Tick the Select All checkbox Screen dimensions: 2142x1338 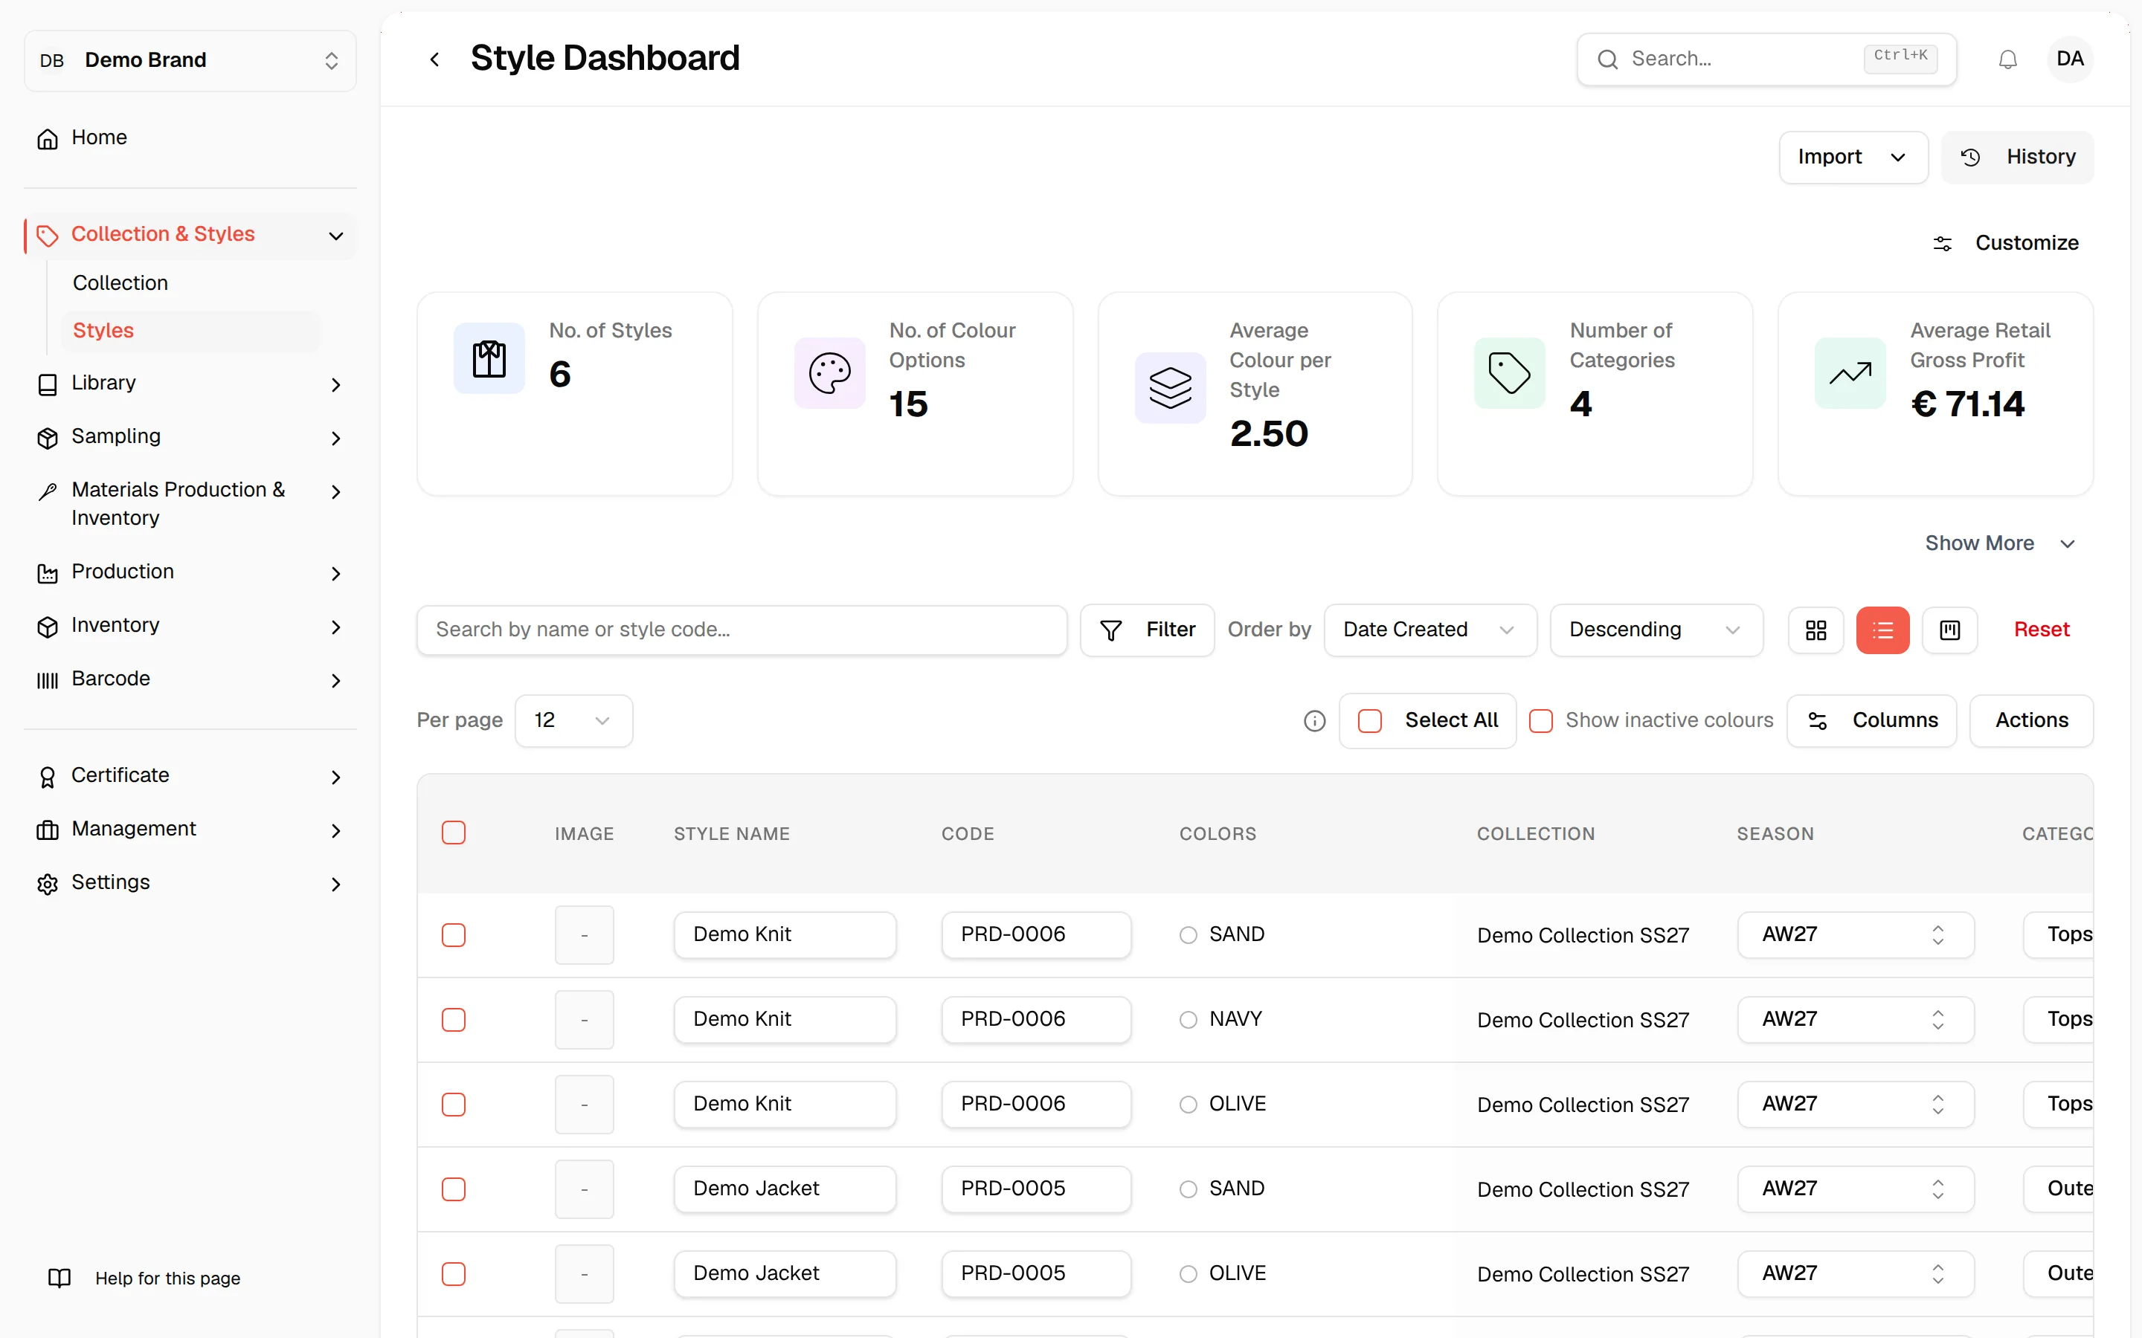click(x=1369, y=721)
